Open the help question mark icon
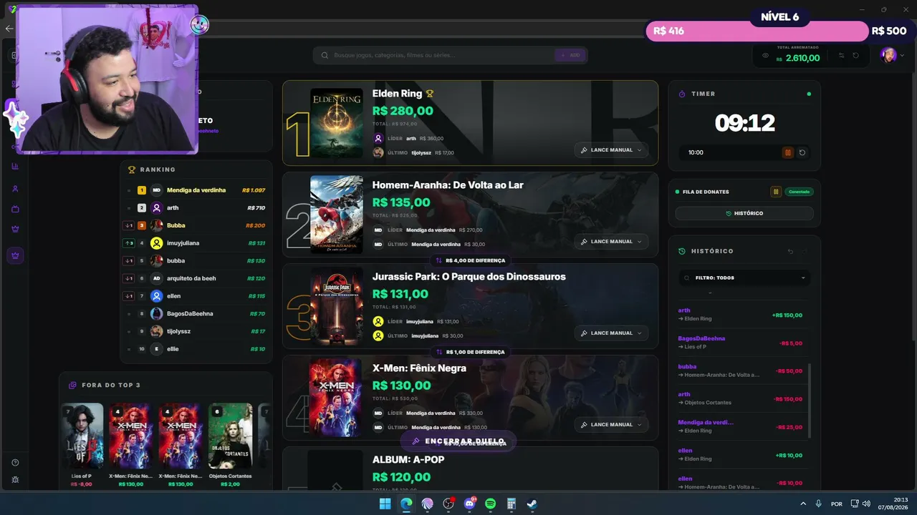The image size is (917, 515). (x=15, y=463)
